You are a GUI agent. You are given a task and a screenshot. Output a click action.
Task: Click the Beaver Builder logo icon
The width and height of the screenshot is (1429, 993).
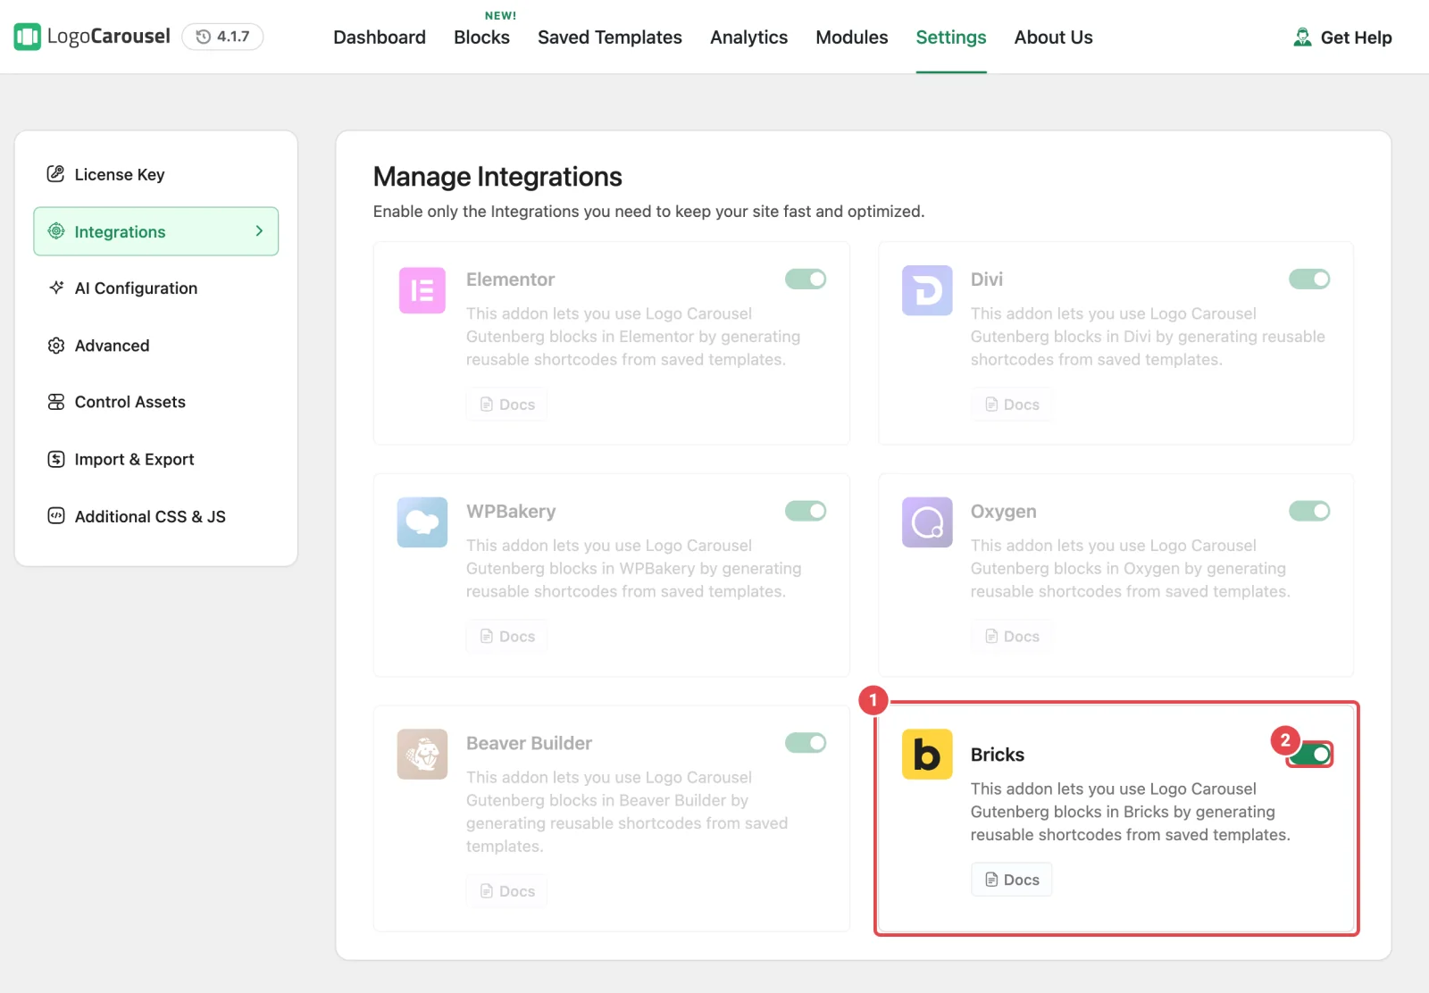click(x=422, y=755)
